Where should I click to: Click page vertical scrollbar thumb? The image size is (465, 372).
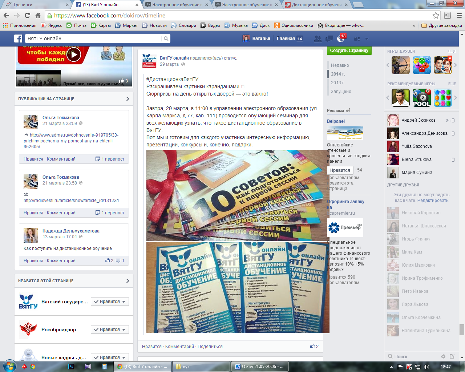(462, 329)
